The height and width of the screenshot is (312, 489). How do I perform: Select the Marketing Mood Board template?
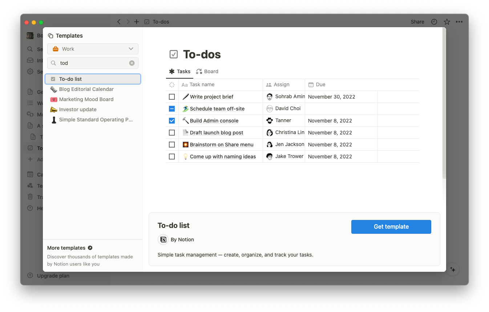[93, 99]
